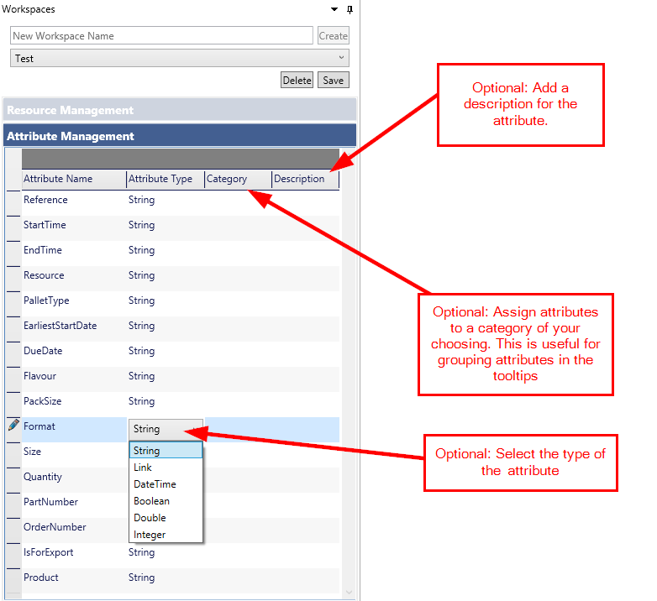Pin the Workspaces panel with the pushpin icon
657x601 pixels.
coord(350,9)
